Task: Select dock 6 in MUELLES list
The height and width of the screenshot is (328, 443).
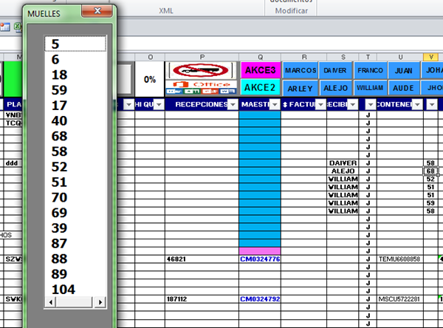Action: [75, 59]
